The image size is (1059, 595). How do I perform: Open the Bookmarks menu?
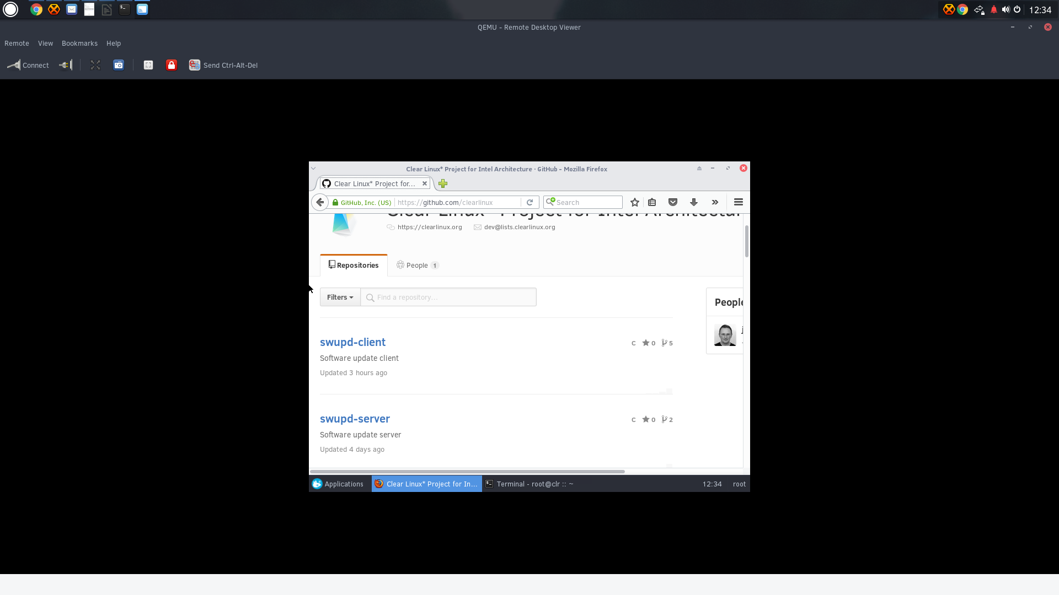pos(79,44)
